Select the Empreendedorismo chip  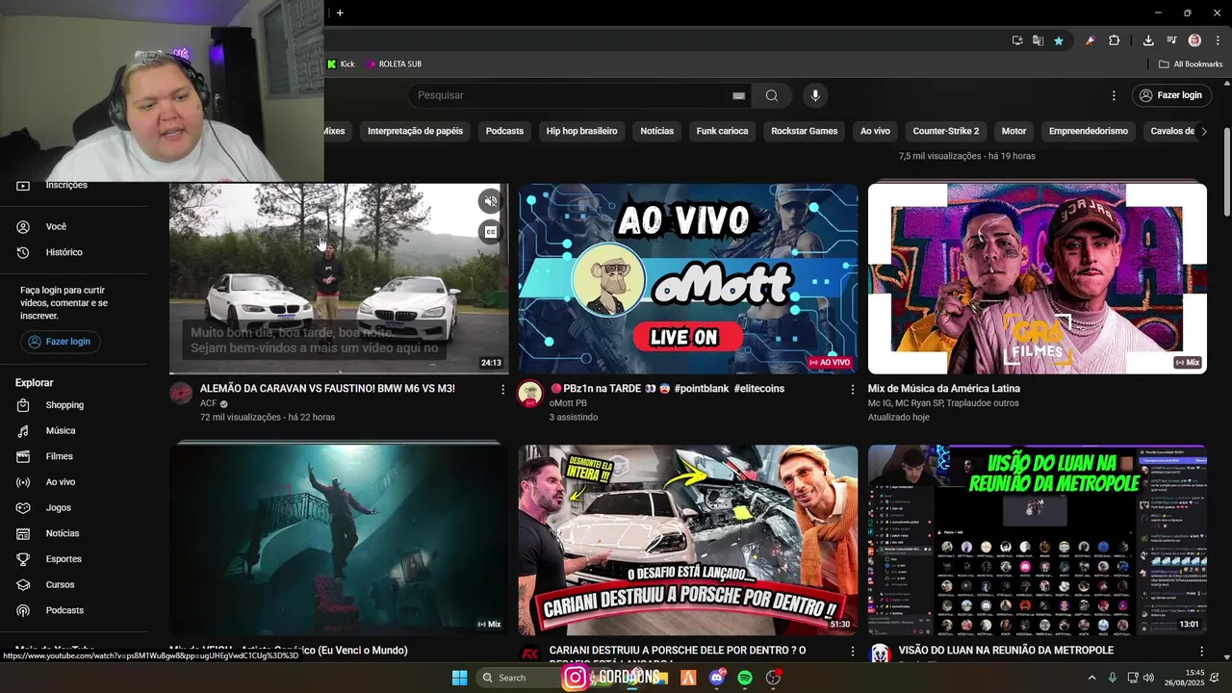point(1088,131)
